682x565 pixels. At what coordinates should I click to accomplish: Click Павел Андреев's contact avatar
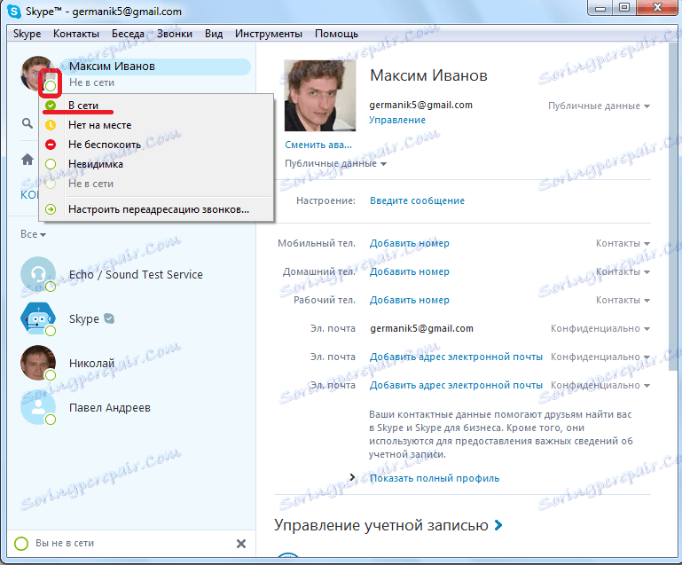point(38,407)
